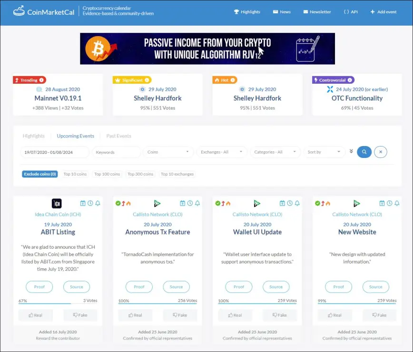Viewport: 413px width, 352px height.
Task: Click the bell alert icon on ABIT Listing card
Action: pos(98,203)
